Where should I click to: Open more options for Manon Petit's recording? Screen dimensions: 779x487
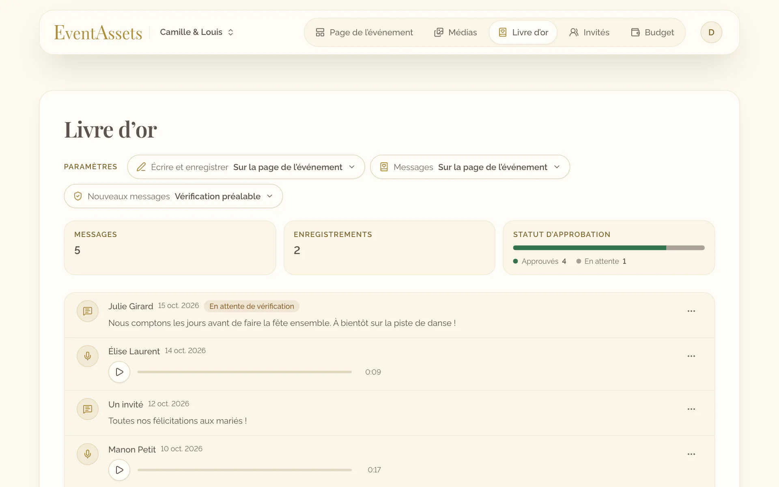point(691,454)
